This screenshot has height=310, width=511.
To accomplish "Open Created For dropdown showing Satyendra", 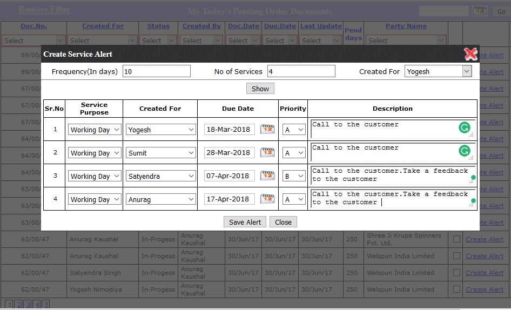I will tap(160, 176).
